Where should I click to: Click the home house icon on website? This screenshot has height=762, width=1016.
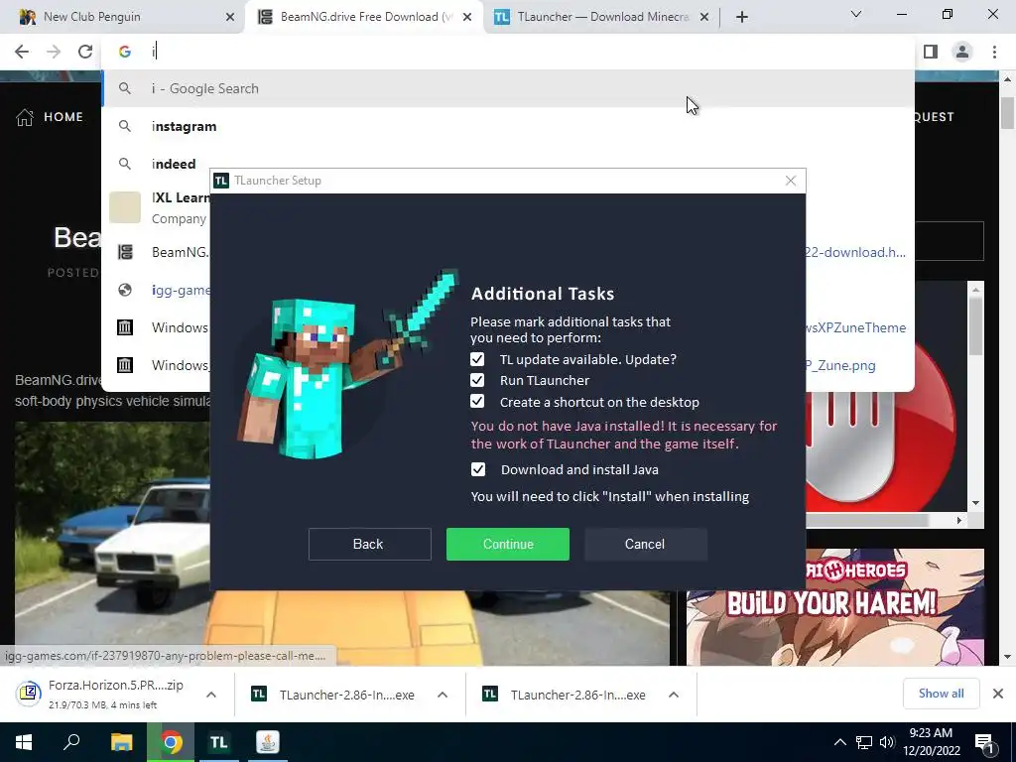[25, 117]
